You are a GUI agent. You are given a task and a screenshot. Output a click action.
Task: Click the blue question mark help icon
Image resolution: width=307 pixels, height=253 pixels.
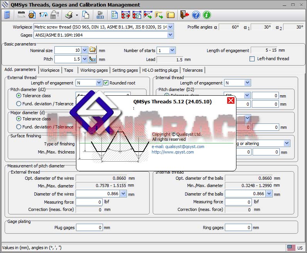pos(196,15)
